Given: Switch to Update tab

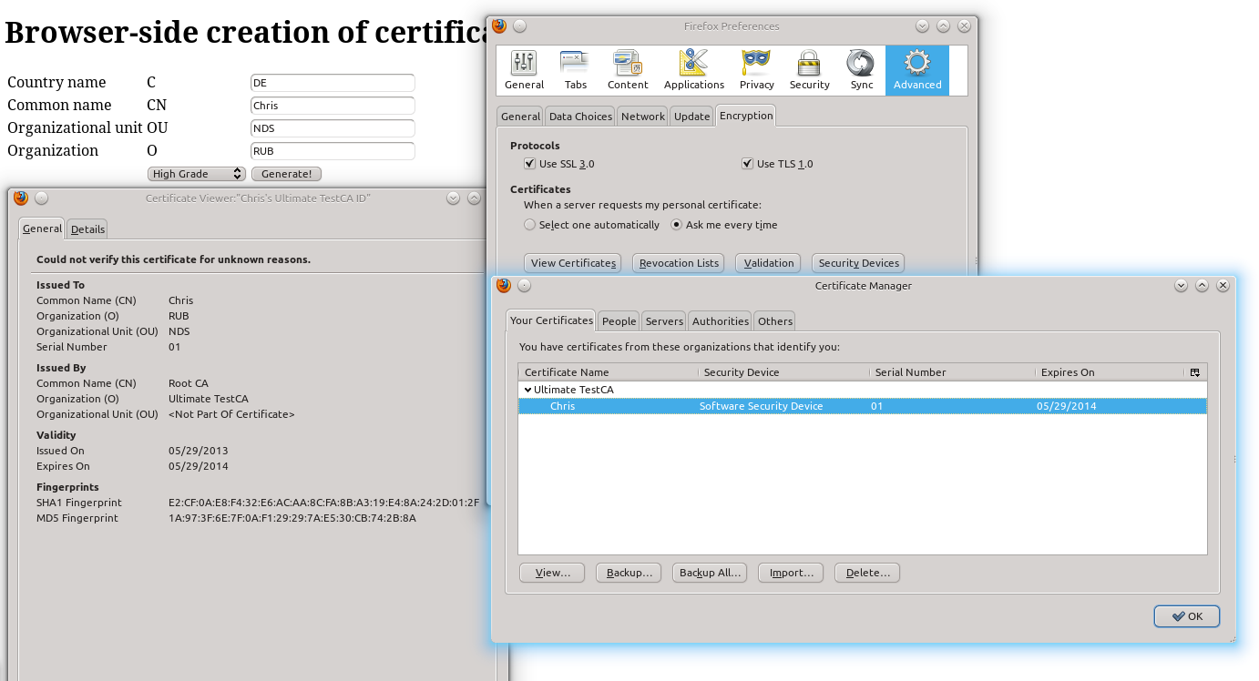Looking at the screenshot, I should click(x=691, y=117).
